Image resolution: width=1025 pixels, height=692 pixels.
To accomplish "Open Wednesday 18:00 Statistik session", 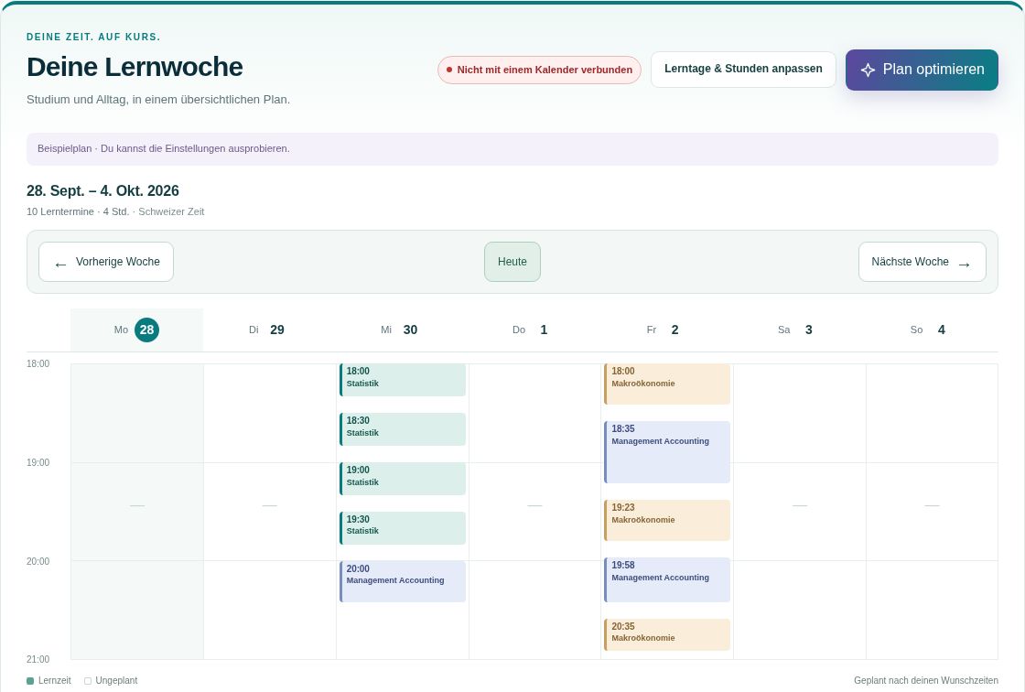I will pyautogui.click(x=403, y=380).
